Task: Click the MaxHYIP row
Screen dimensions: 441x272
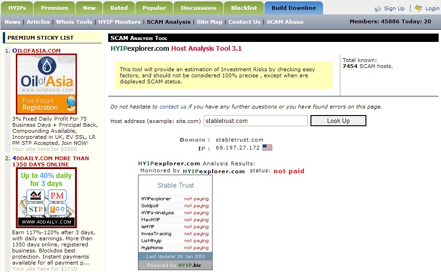Action: [175, 220]
